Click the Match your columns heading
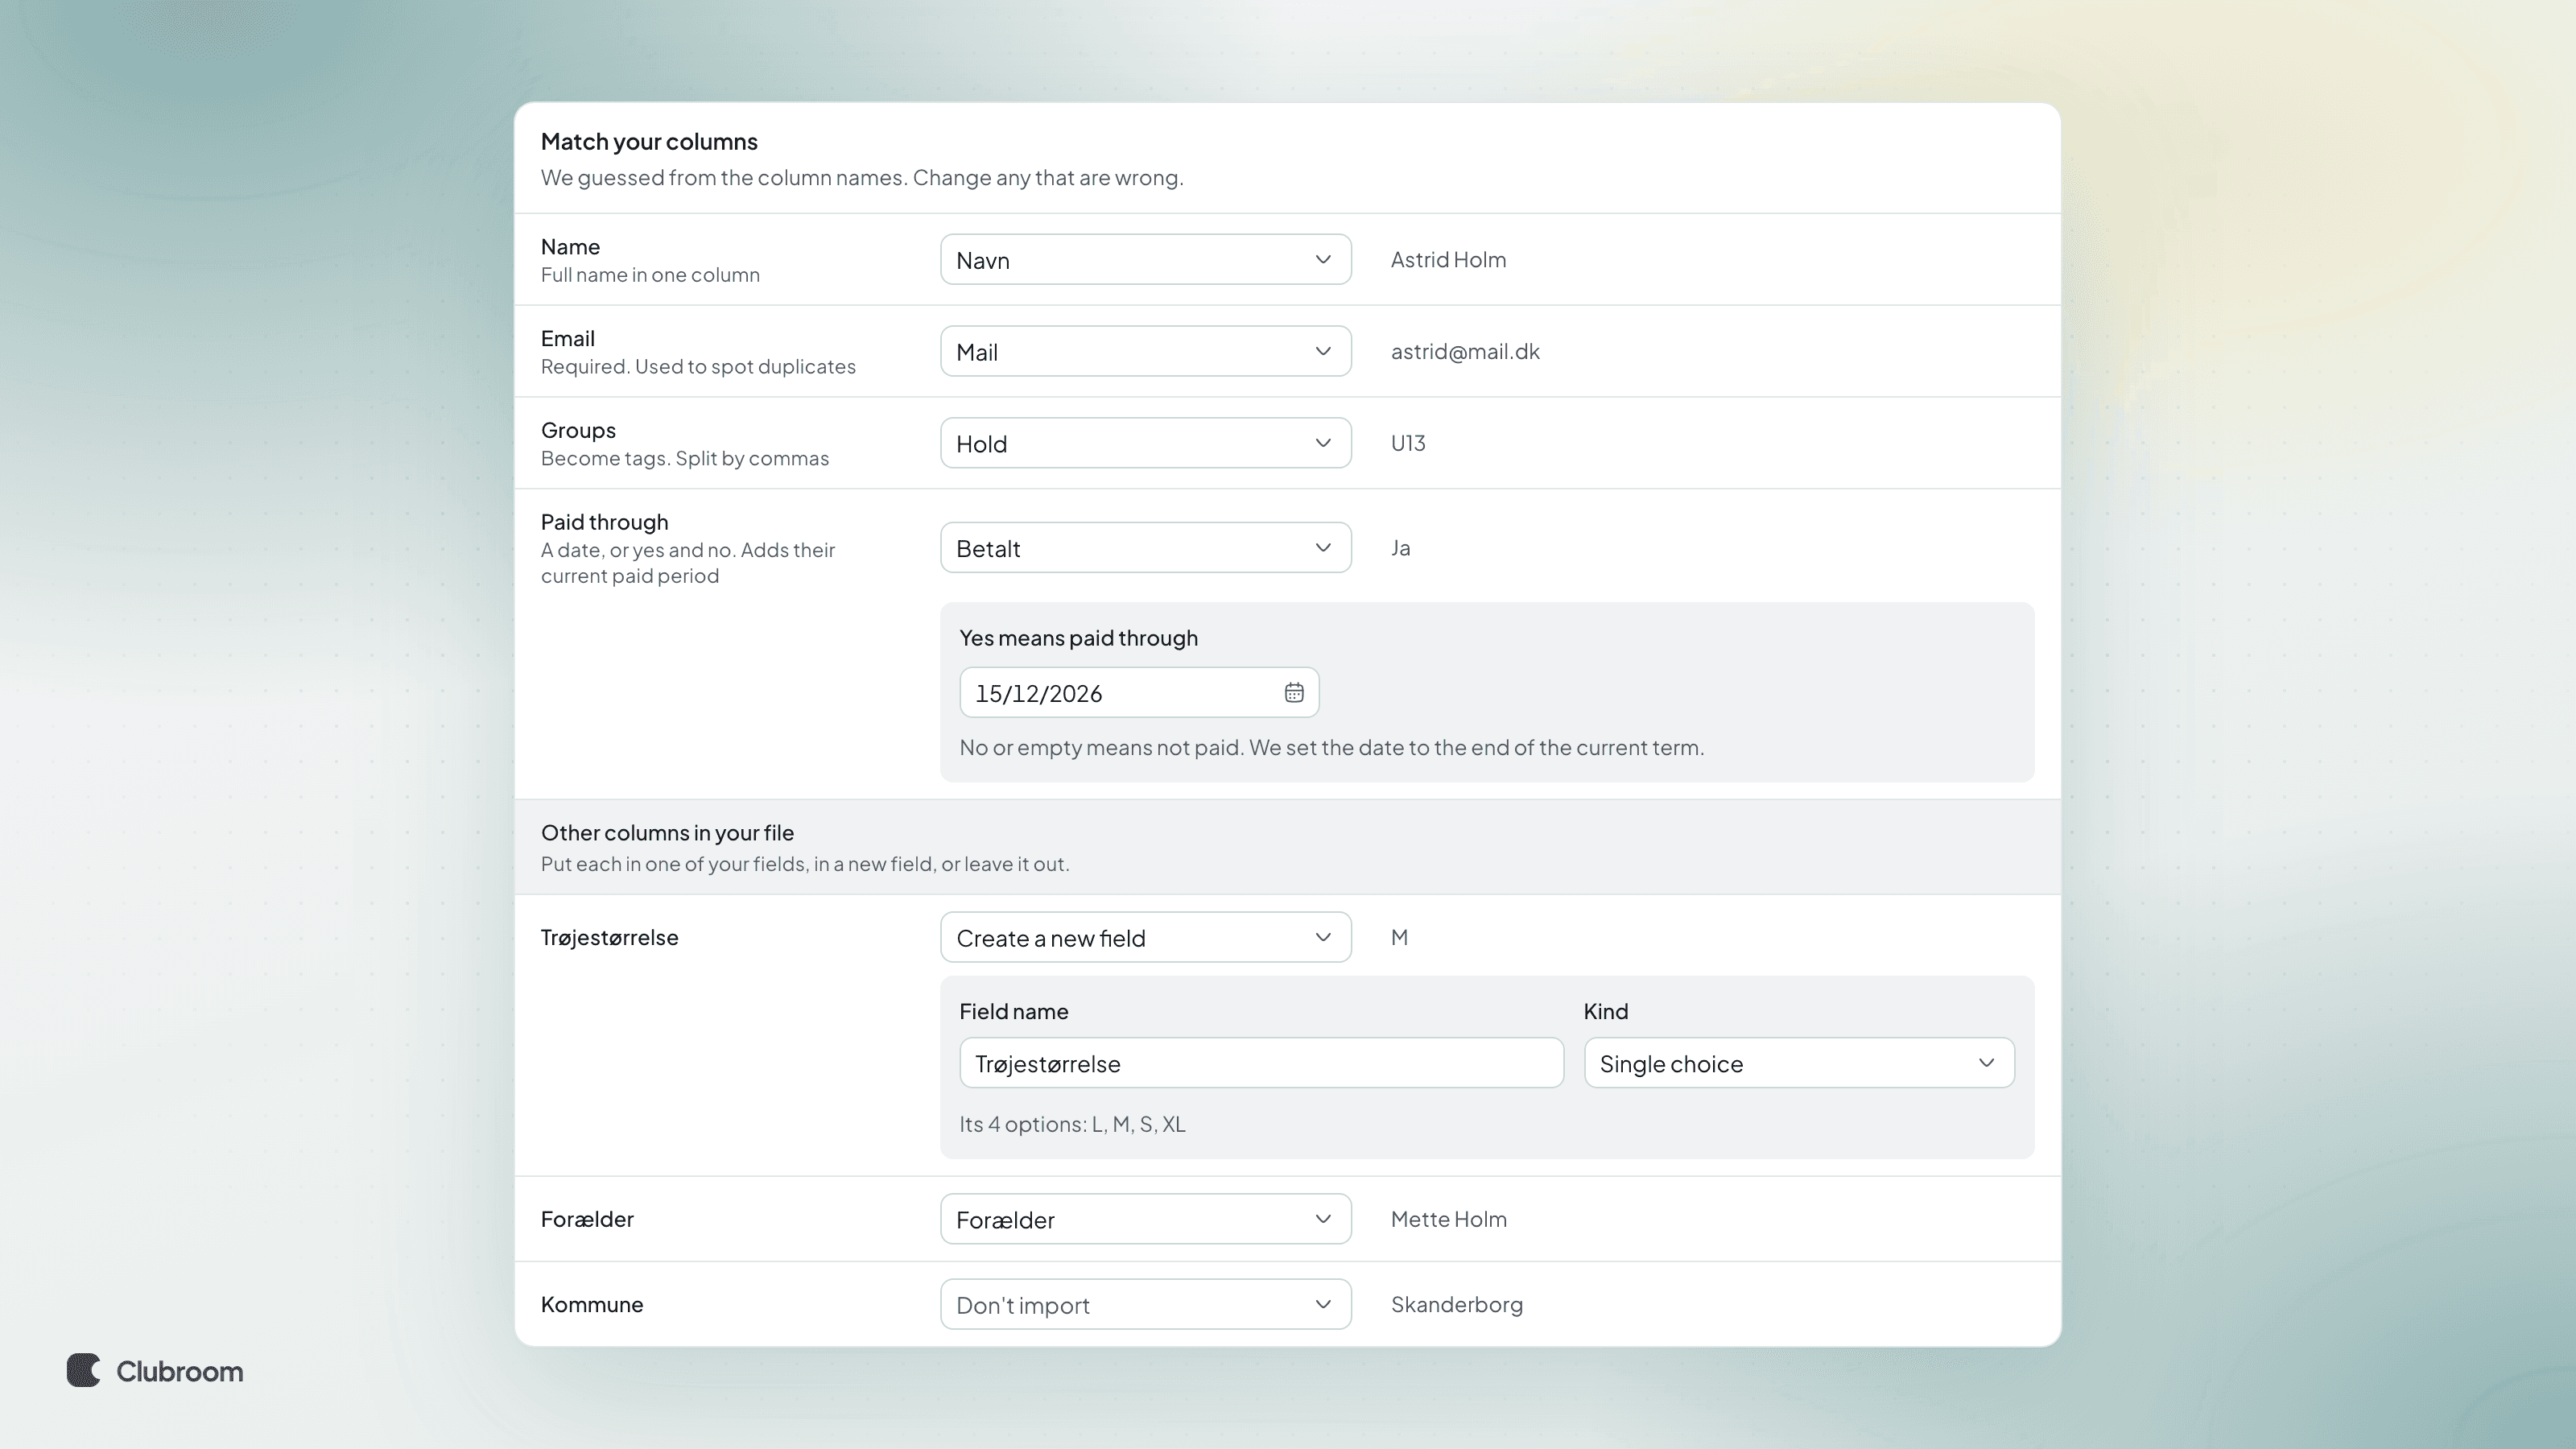 (x=649, y=142)
